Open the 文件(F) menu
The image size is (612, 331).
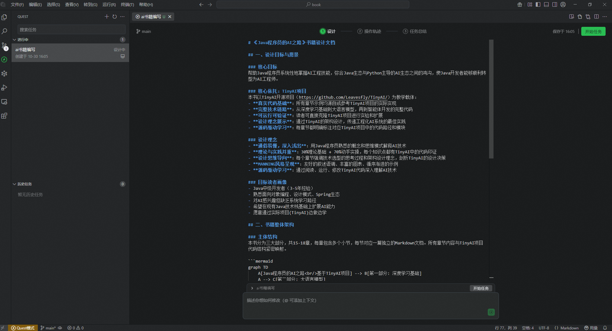[x=17, y=4]
